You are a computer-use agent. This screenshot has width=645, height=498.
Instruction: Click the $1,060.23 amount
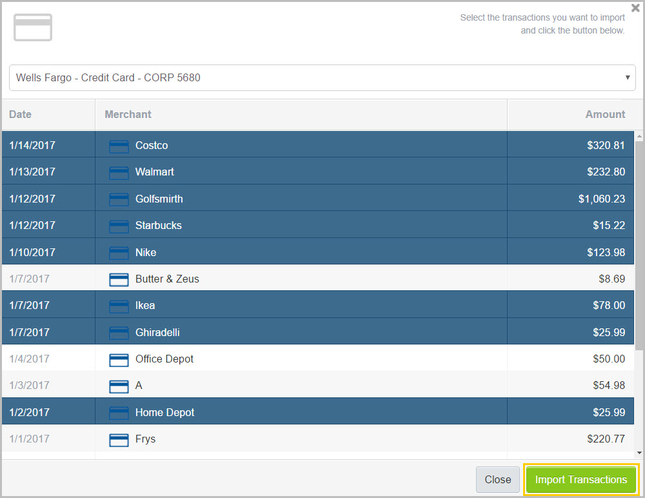(602, 199)
